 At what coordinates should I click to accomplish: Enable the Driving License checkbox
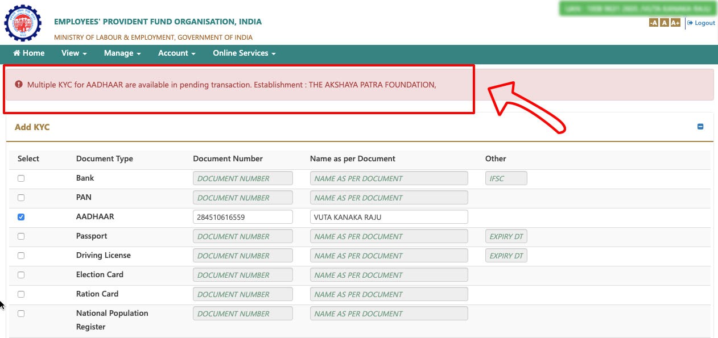click(21, 256)
